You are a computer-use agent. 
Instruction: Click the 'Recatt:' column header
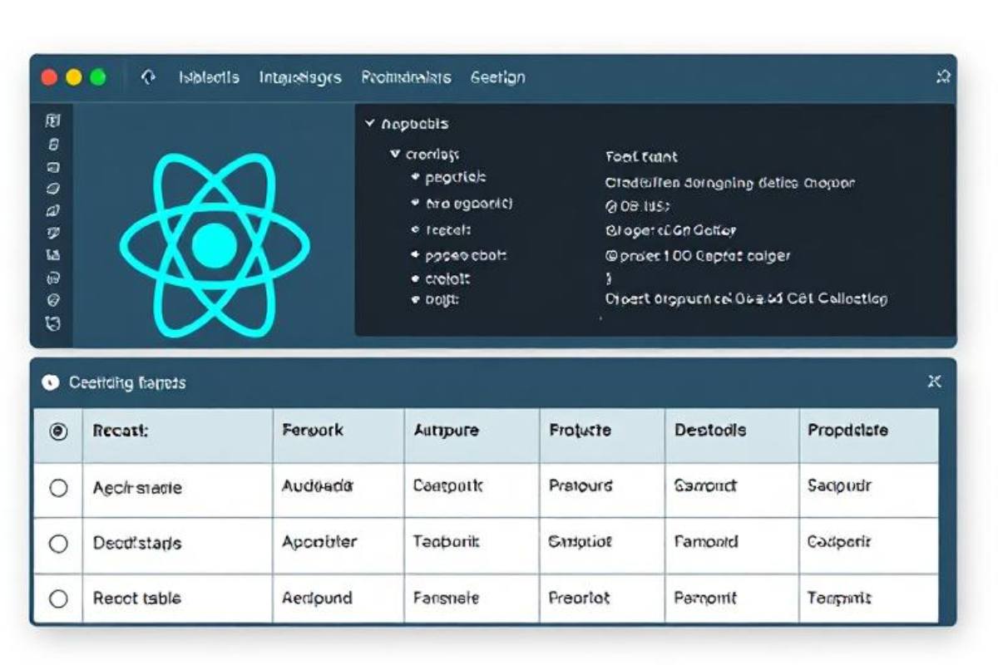coord(177,435)
